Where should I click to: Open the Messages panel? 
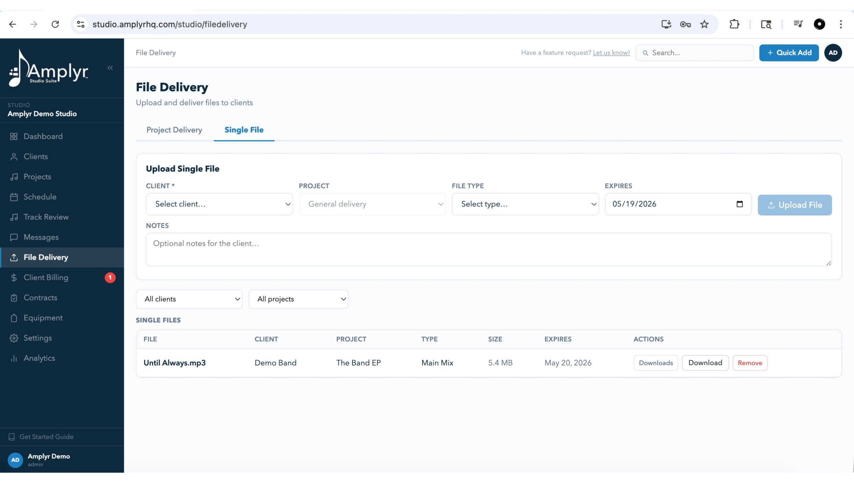click(41, 237)
